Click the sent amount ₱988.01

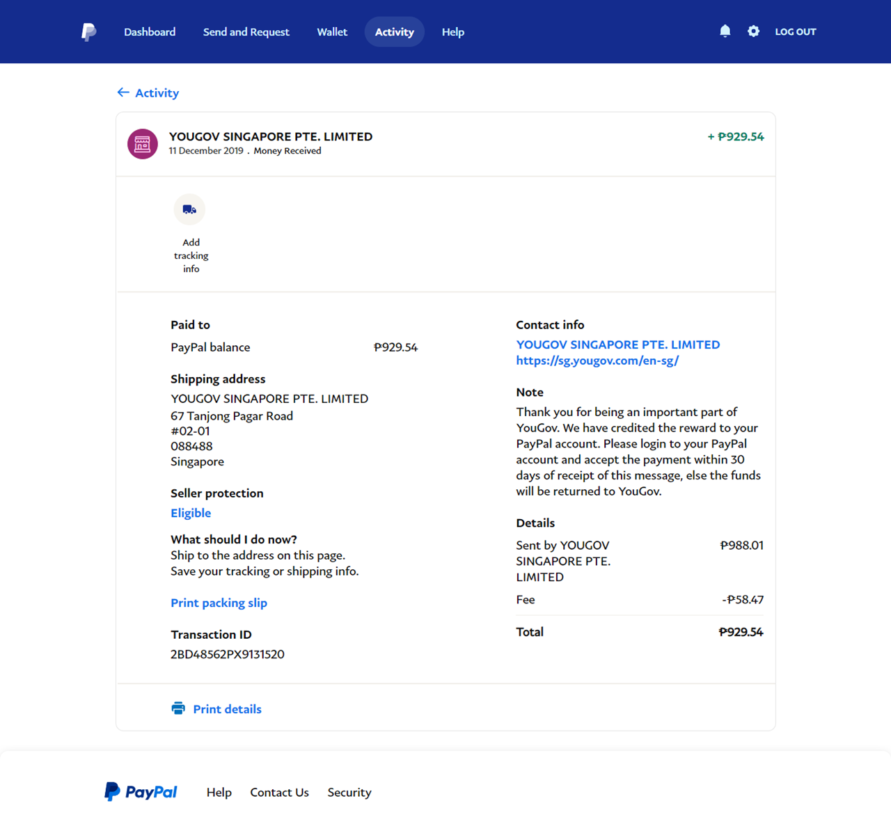741,545
